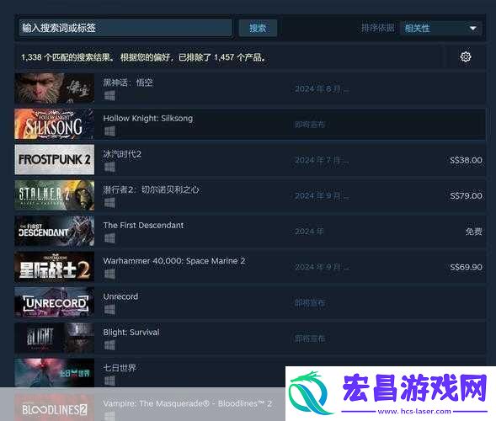Click Windows icon under Space Marine 2
Screen dimensions: 496x421
109,274
